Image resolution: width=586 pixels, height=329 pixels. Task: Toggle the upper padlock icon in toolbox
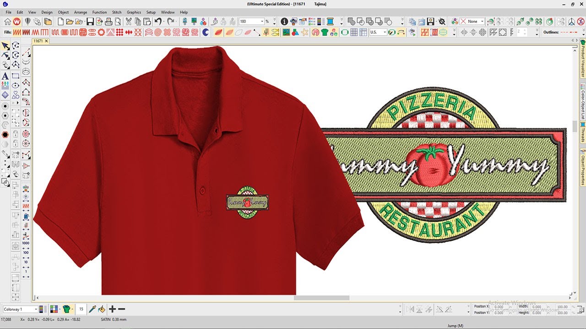[16, 134]
